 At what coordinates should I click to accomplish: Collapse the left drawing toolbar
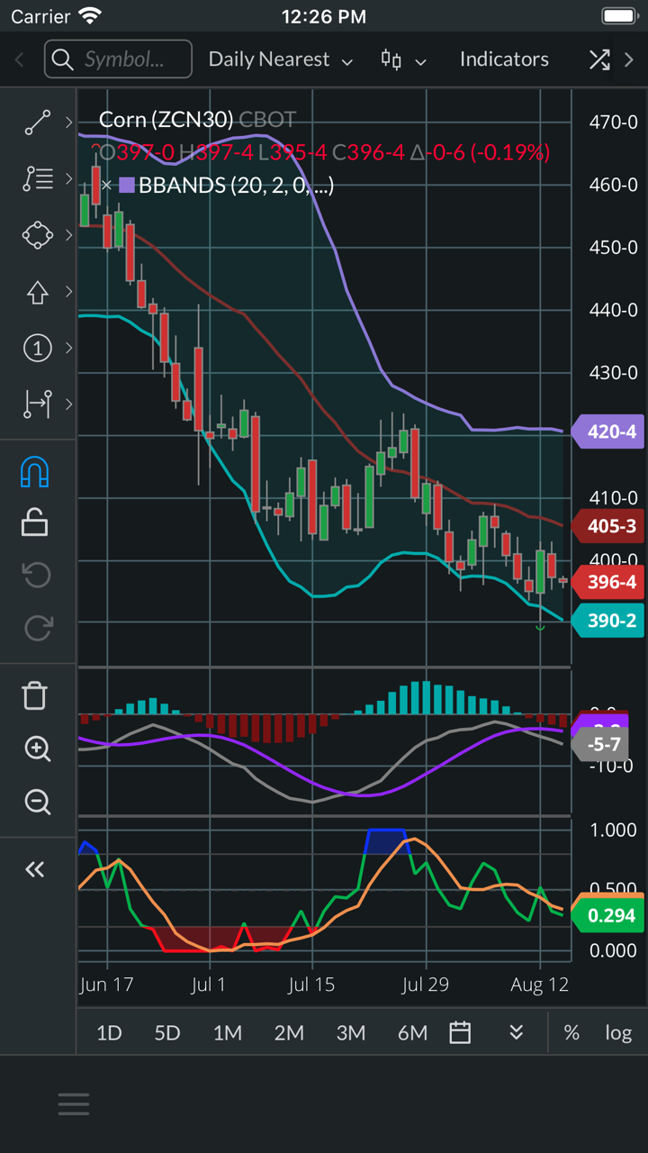(34, 869)
